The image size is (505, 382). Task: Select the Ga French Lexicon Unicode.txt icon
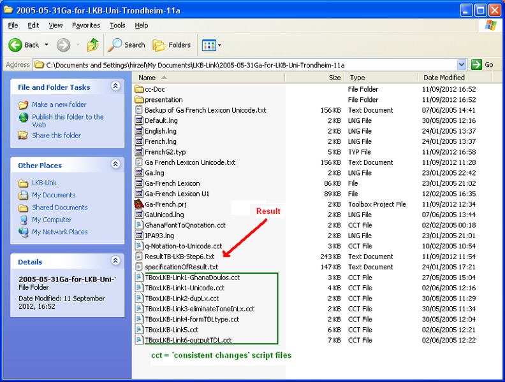(139, 162)
